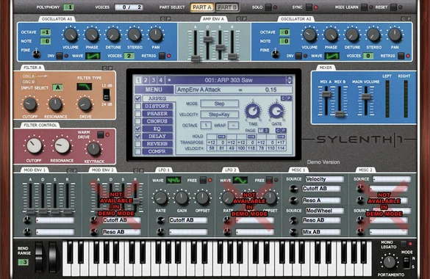Click the DISTORT effect button
The width and height of the screenshot is (430, 279).
[157, 106]
